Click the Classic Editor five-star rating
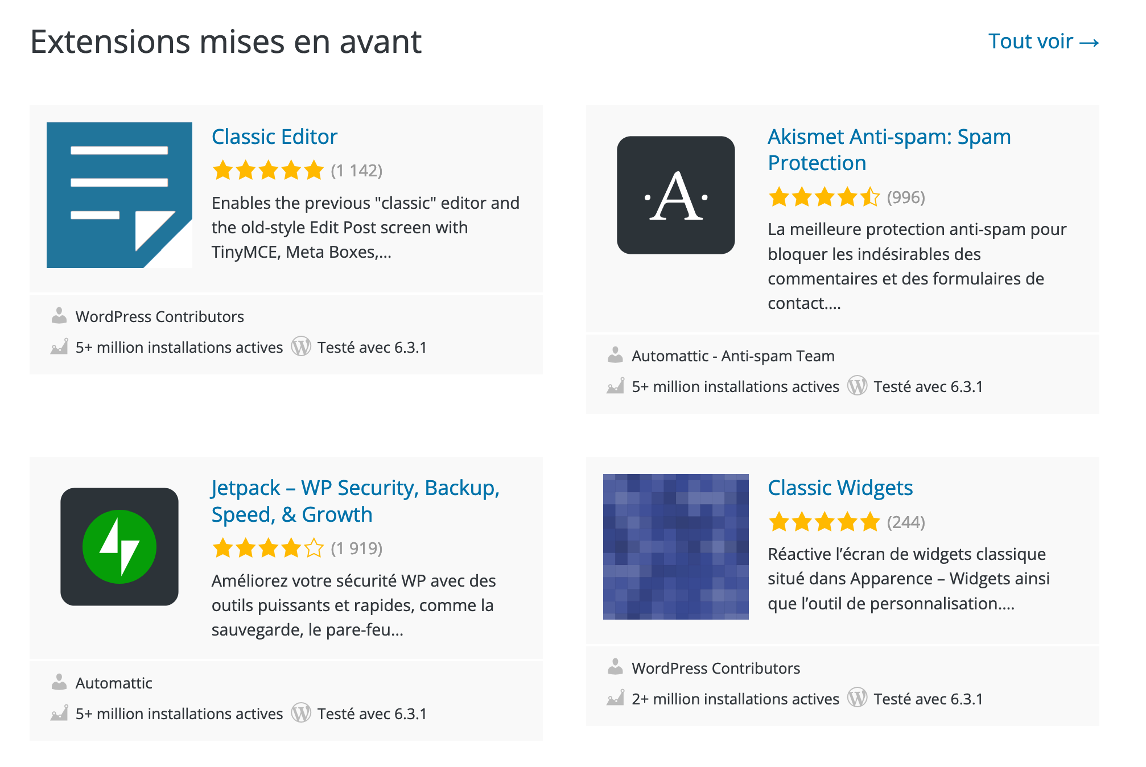Image resolution: width=1146 pixels, height=767 pixels. [268, 170]
